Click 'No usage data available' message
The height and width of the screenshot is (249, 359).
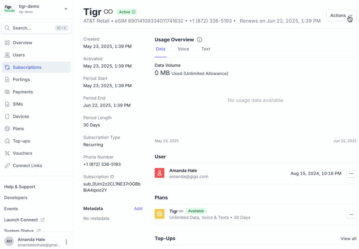[255, 100]
